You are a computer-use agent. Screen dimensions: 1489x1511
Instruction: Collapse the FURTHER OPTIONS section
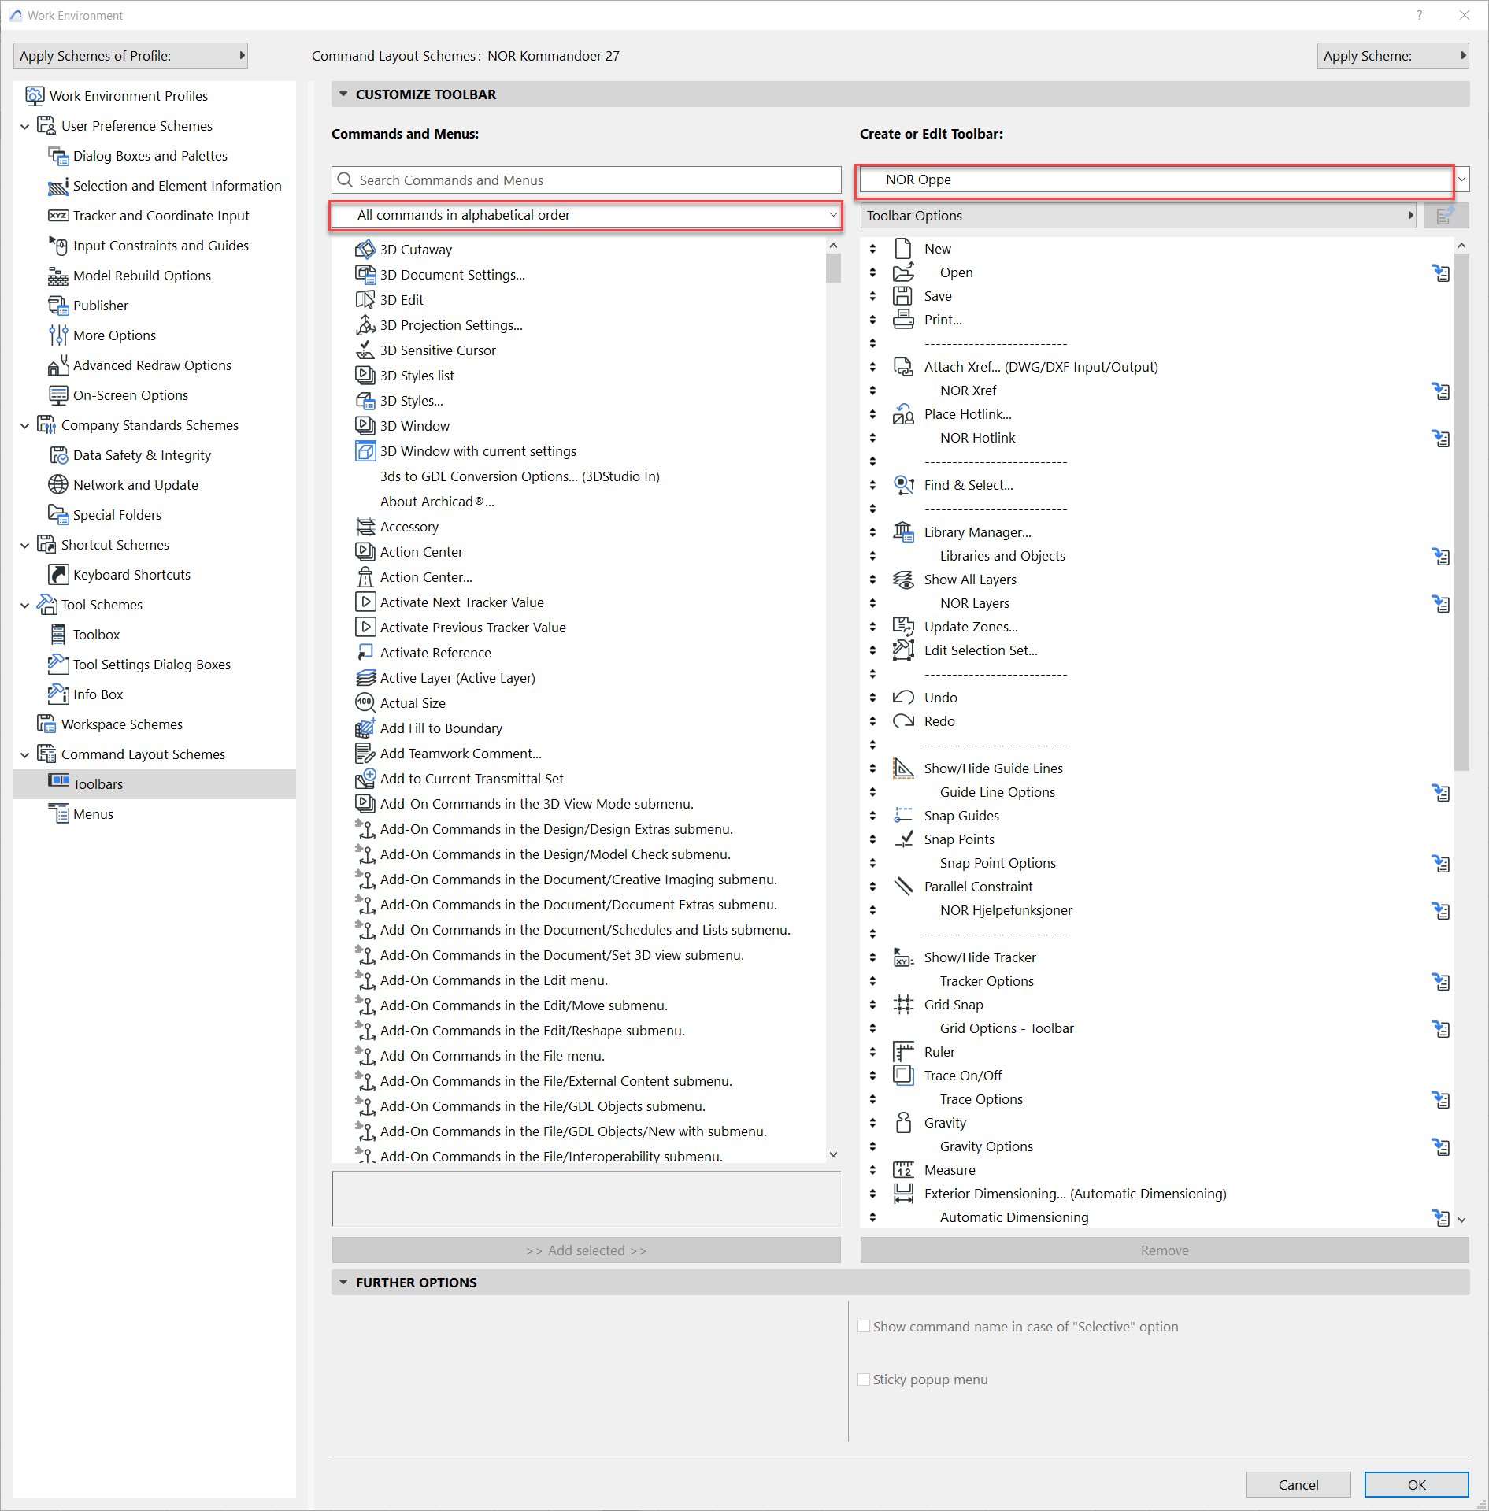[x=343, y=1283]
